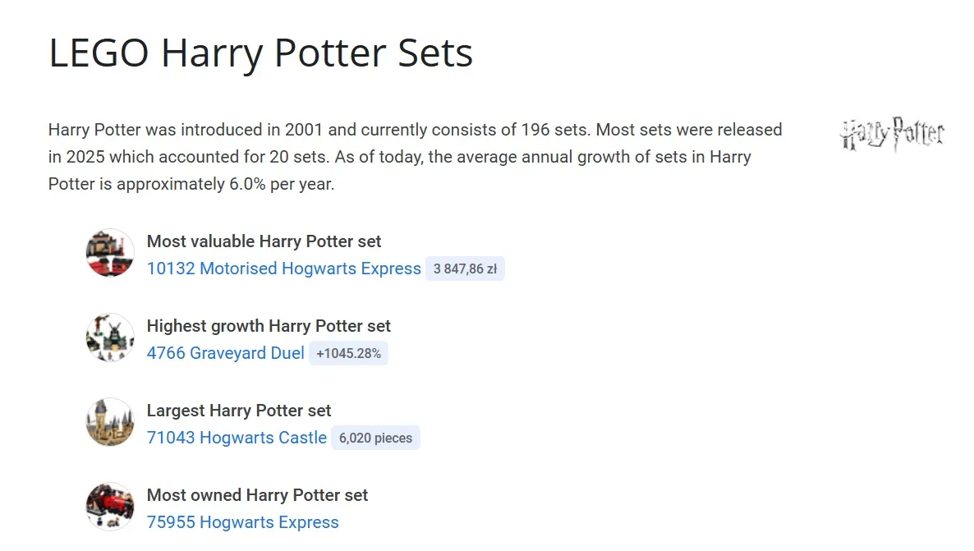Open the 71043 Hogwarts Castle link
Screen dimensions: 974x551
pos(237,438)
